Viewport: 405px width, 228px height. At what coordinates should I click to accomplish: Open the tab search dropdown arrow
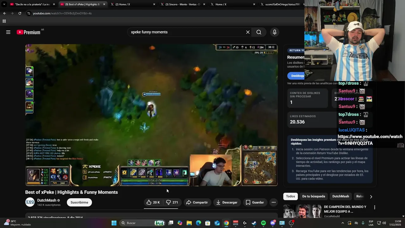point(4,4)
